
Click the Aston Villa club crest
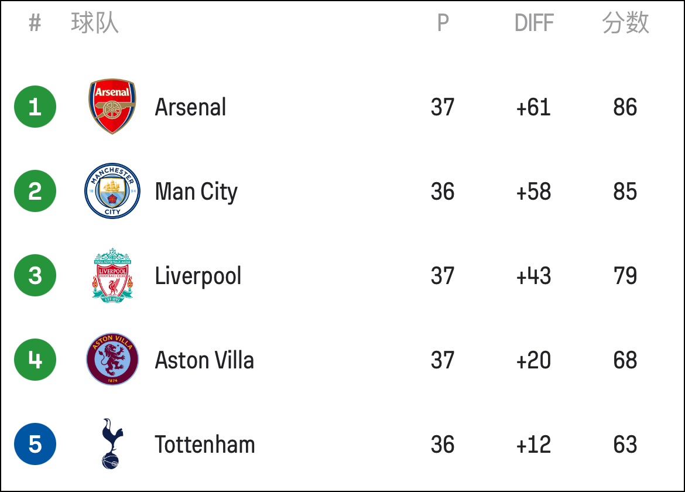coord(112,360)
